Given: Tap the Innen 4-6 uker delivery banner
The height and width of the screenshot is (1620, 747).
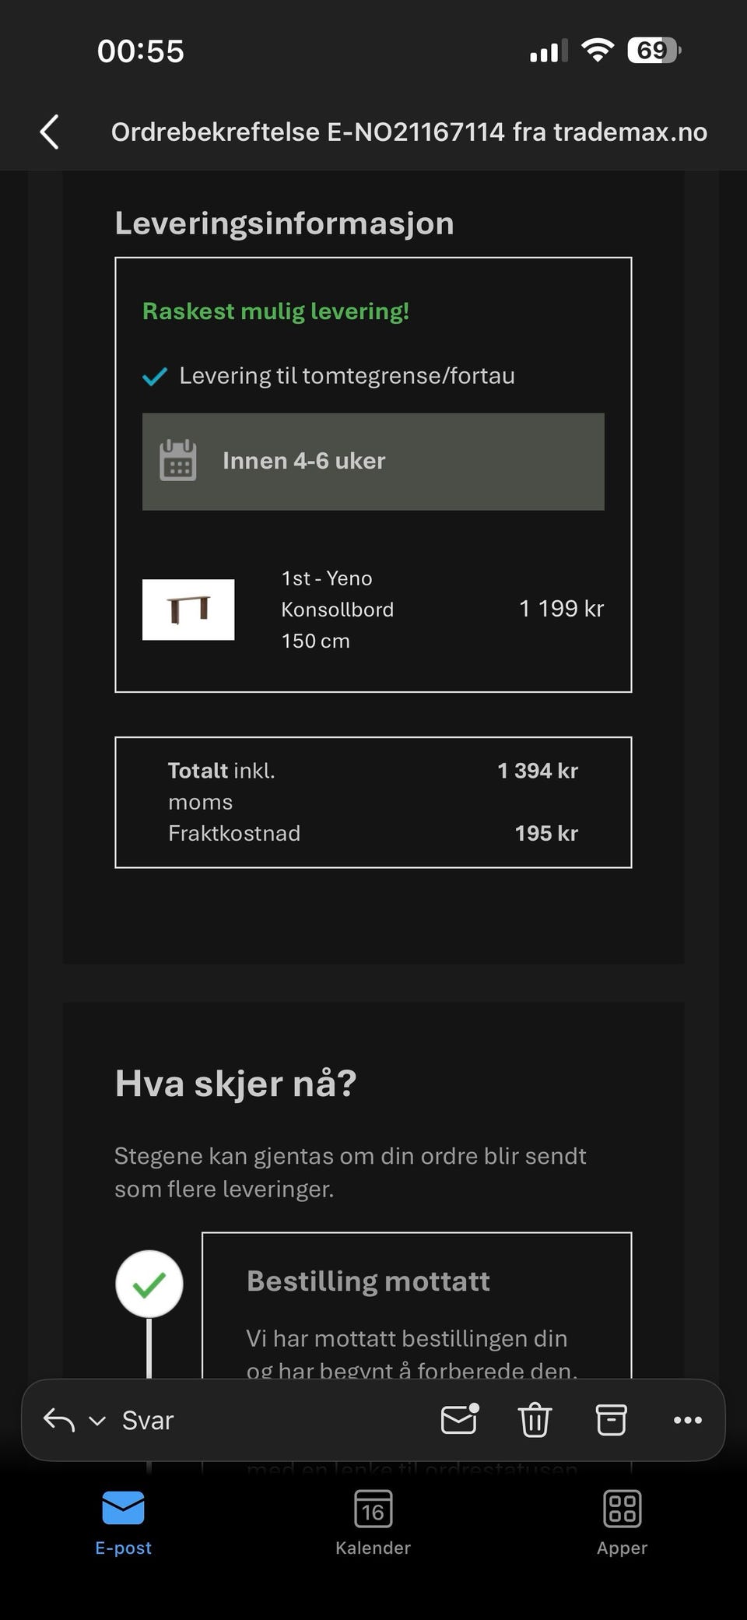Looking at the screenshot, I should coord(373,462).
